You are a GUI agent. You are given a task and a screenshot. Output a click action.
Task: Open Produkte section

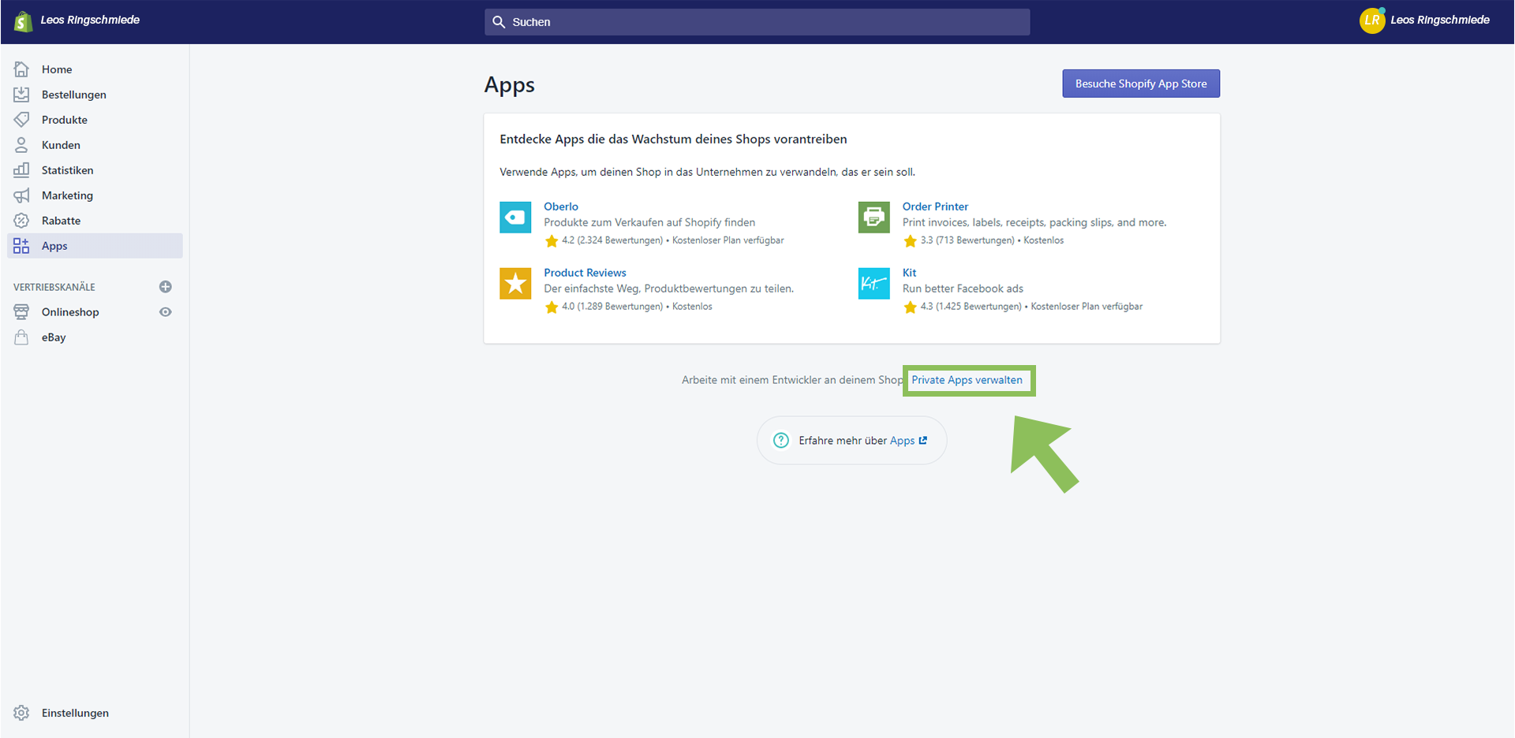[x=65, y=120]
